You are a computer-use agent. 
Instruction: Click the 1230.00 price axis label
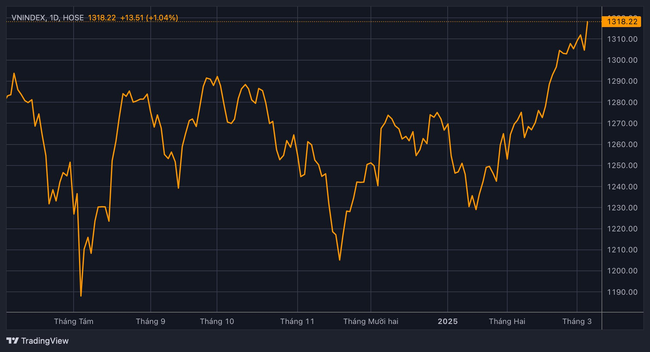point(622,208)
